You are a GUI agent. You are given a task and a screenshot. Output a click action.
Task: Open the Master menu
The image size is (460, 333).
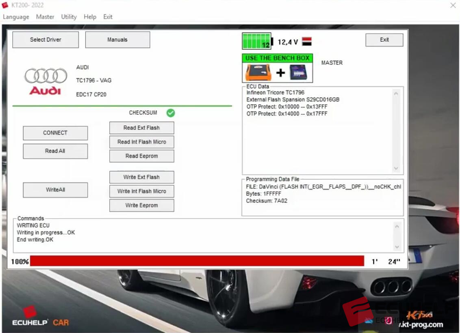45,17
